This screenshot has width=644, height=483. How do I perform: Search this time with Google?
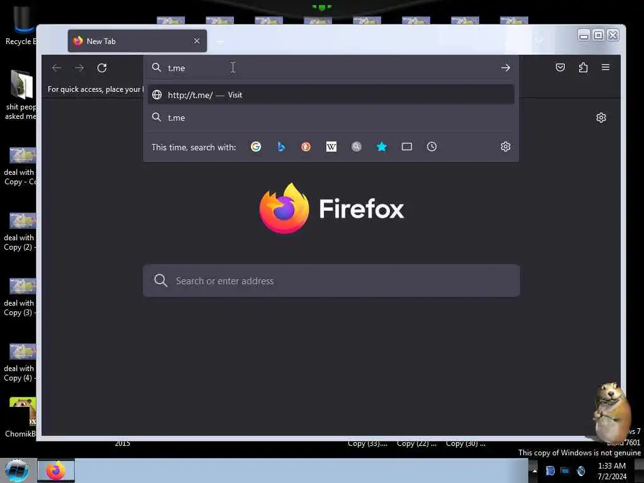pos(256,147)
